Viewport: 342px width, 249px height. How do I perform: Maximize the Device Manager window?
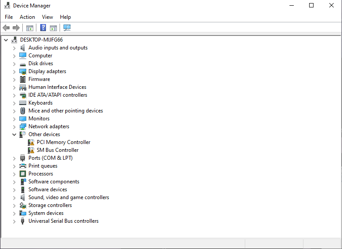(311, 5)
